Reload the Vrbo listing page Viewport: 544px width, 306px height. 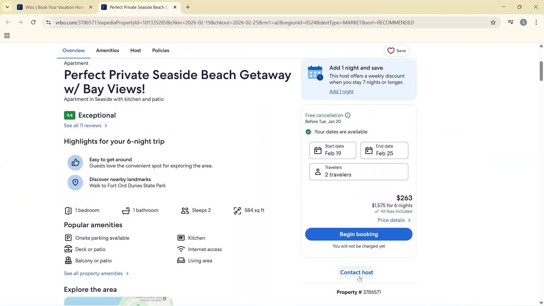33,22
